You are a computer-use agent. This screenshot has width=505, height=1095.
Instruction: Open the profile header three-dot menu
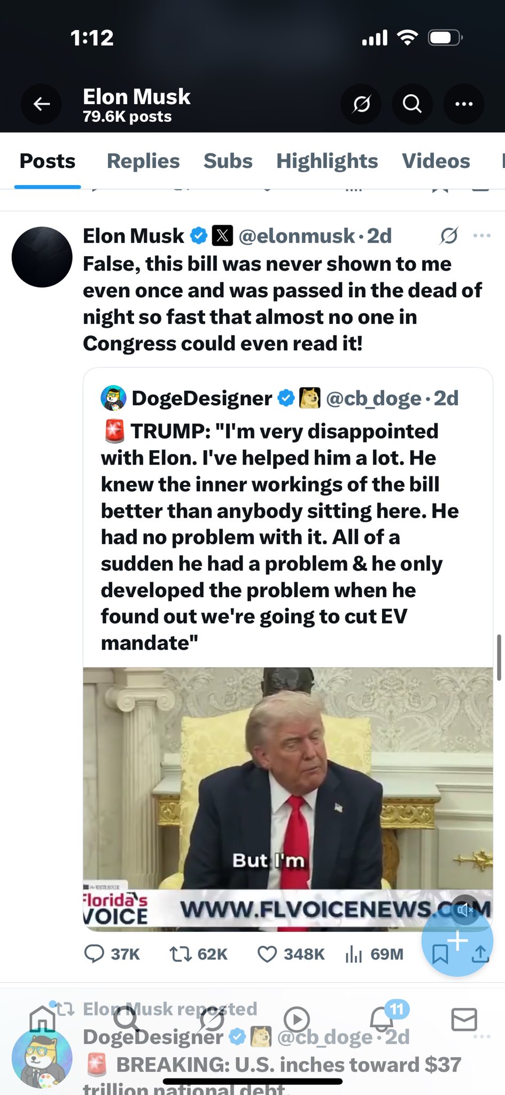coord(463,104)
